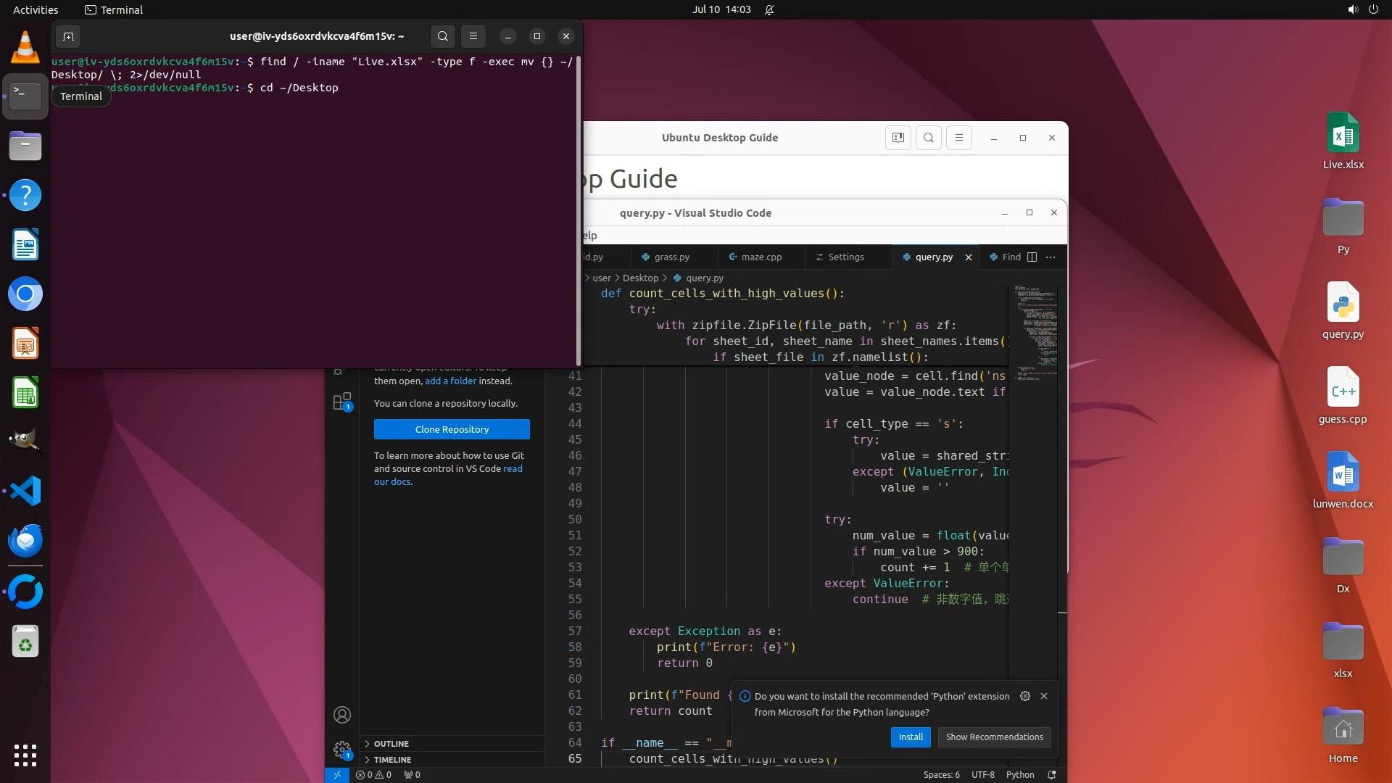Switch to the Settings editor tab
This screenshot has width=1392, height=783.
pyautogui.click(x=845, y=257)
